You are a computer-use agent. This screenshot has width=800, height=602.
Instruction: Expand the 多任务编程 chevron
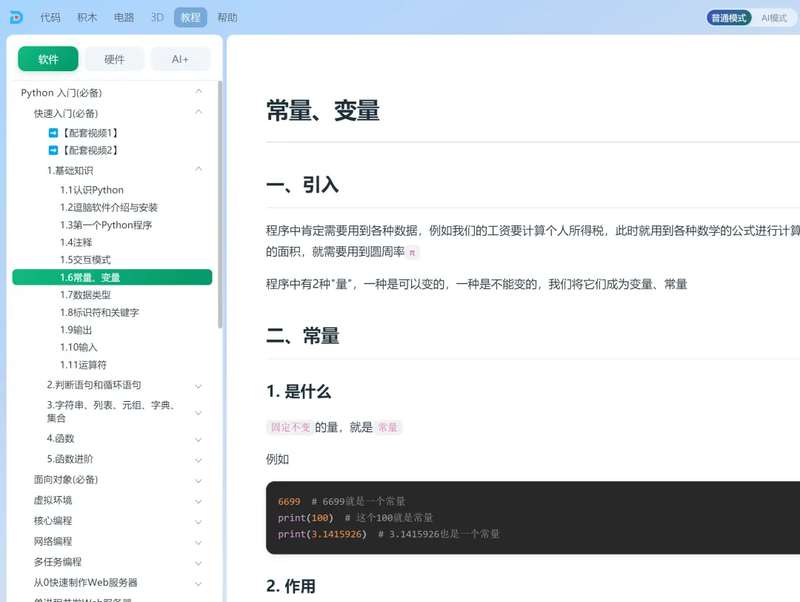tap(199, 563)
